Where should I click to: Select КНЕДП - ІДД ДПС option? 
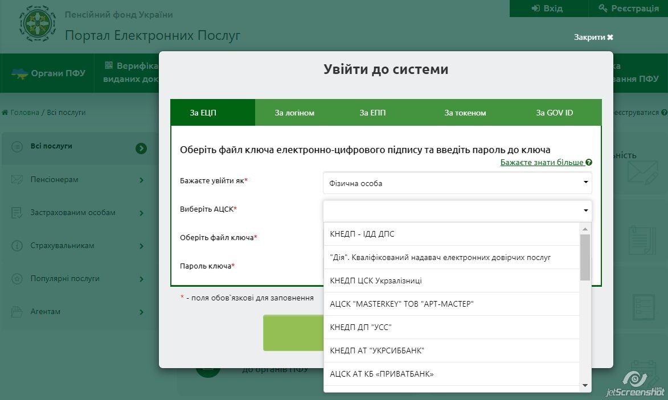click(452, 234)
